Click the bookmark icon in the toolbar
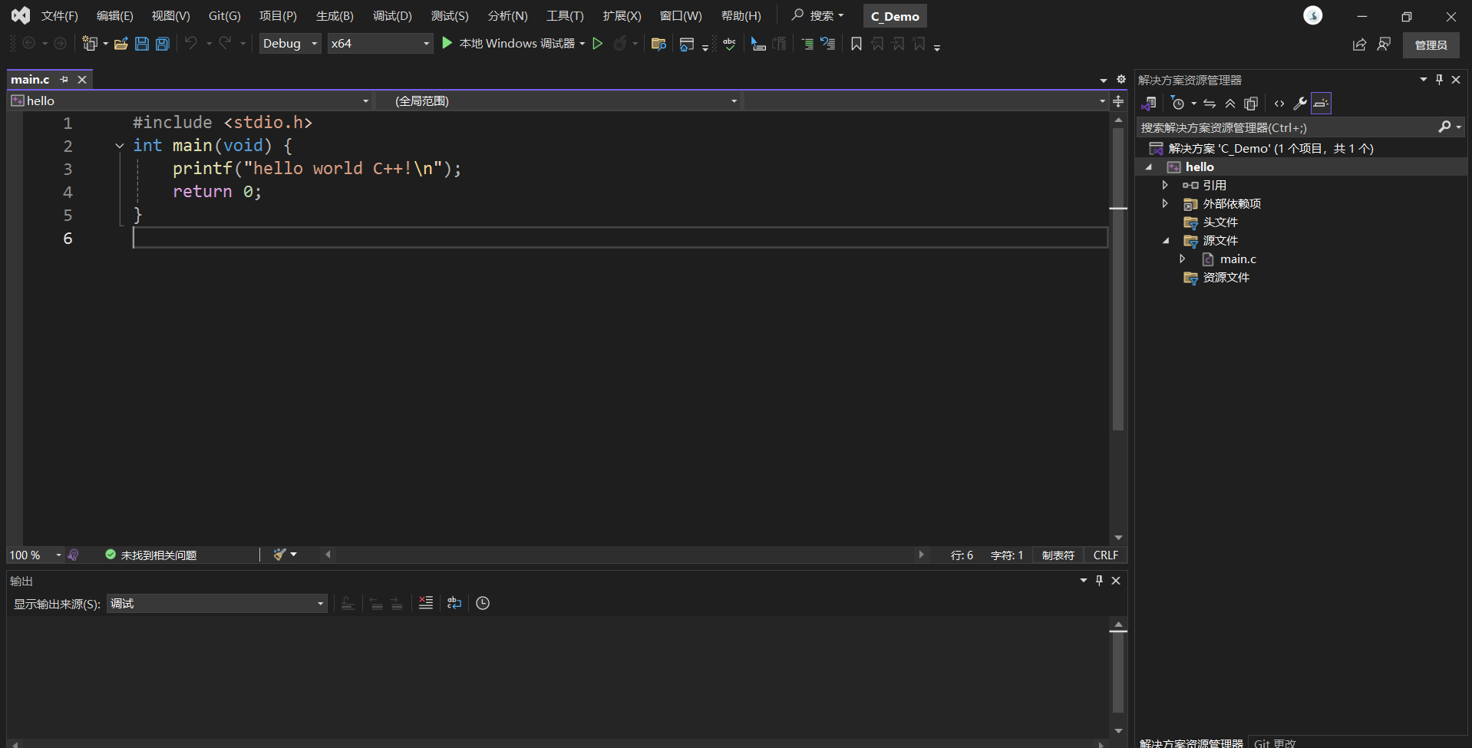Viewport: 1472px width, 748px height. (856, 44)
